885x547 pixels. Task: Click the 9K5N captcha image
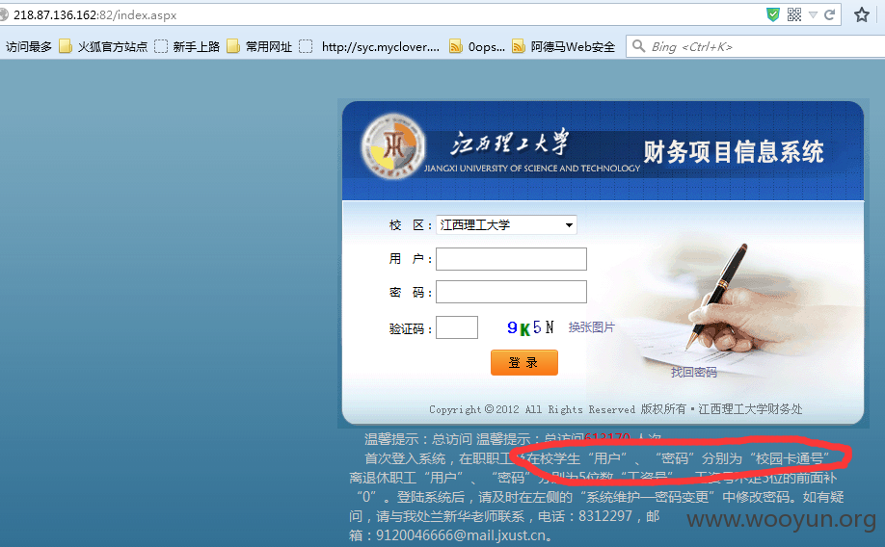tap(530, 327)
